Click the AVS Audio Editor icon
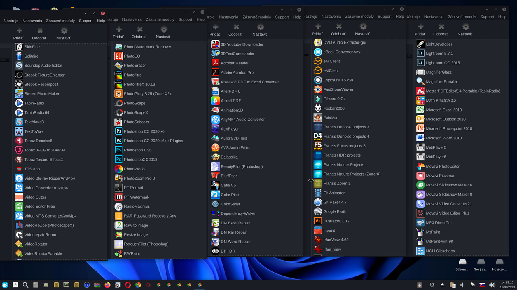 coord(215,147)
